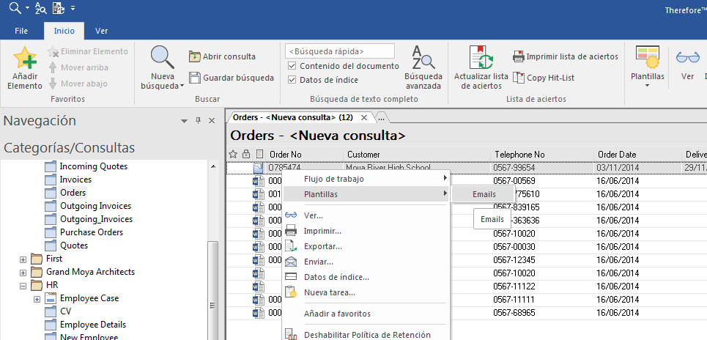This screenshot has height=340, width=707.
Task: Select Quotes category in tree
Action: click(x=73, y=245)
